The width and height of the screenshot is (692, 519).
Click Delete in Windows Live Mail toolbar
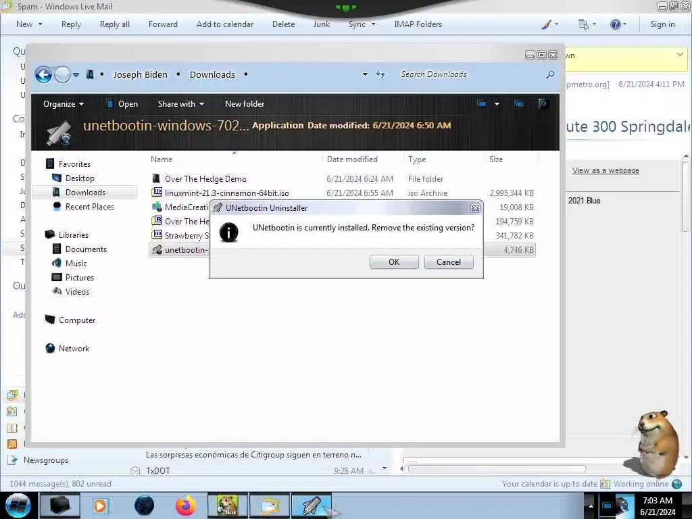(x=283, y=24)
